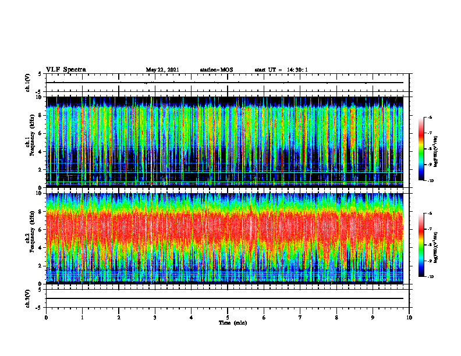
Task: Click inside the ch.1 spectrogram panel
Action: 225,142
